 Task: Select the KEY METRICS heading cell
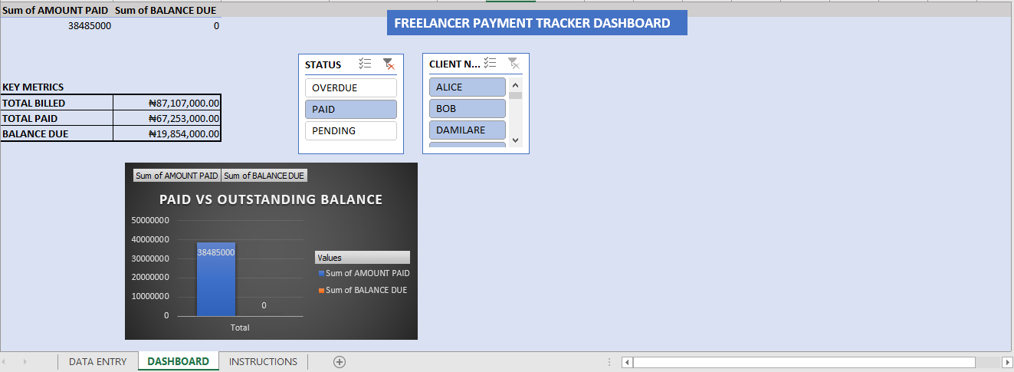57,87
